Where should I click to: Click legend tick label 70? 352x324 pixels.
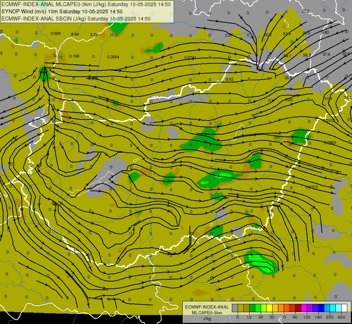284,317
